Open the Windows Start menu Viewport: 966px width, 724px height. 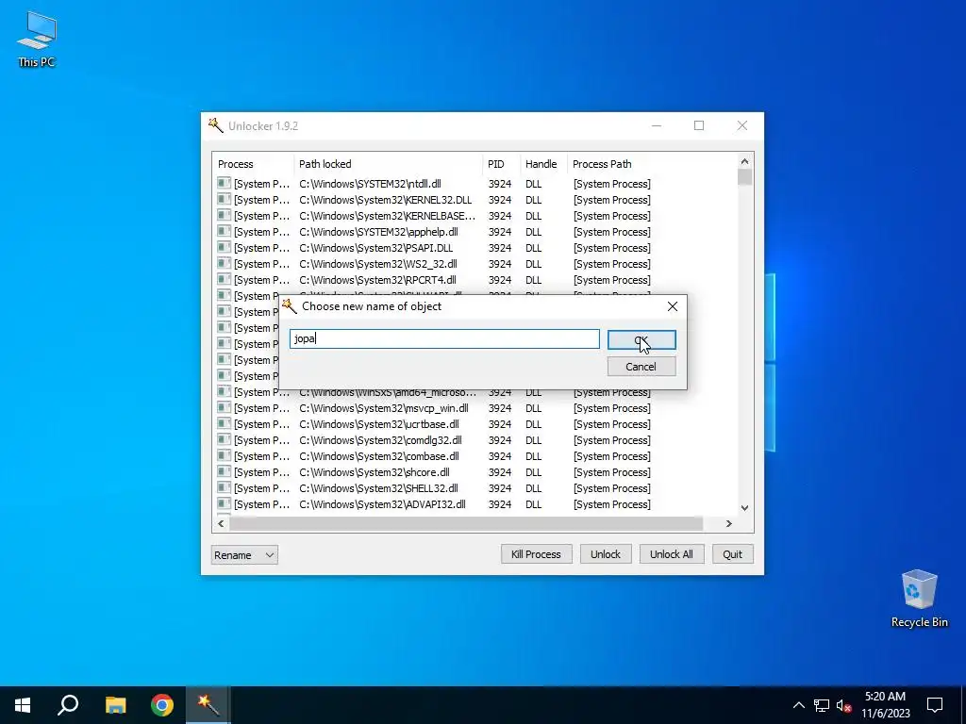pyautogui.click(x=23, y=705)
